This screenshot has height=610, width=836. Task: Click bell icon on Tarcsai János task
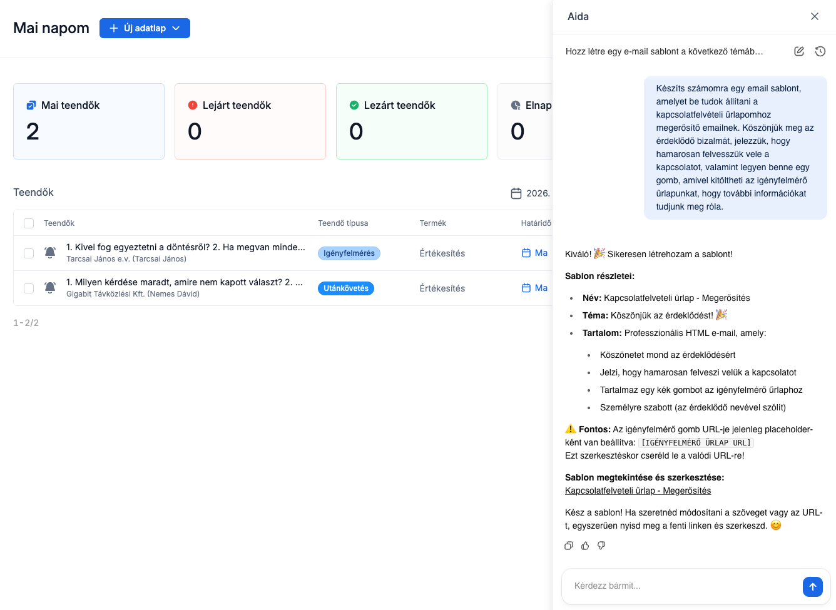pos(50,253)
